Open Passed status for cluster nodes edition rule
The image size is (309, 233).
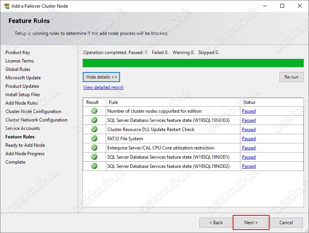coord(249,111)
